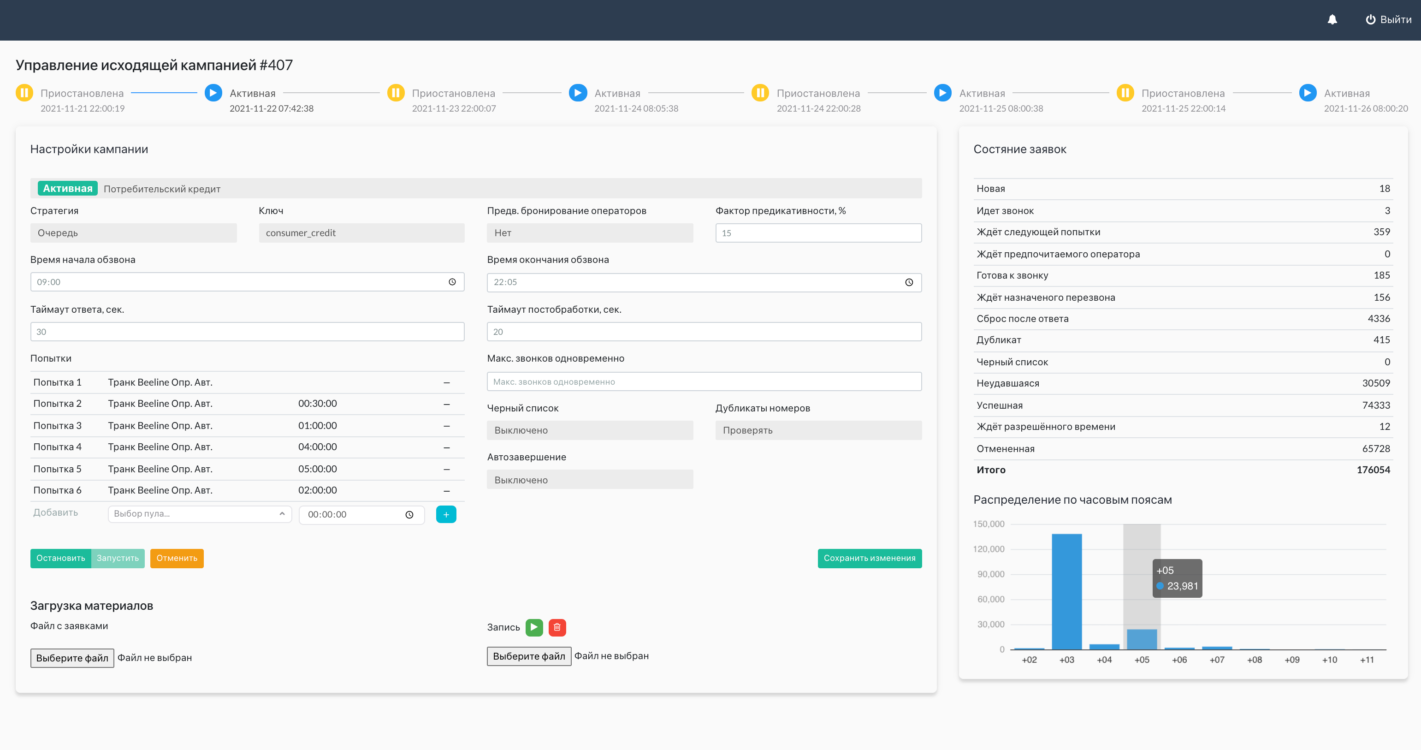Open the clock picker for start time 09:00
This screenshot has width=1421, height=750.
click(x=452, y=282)
